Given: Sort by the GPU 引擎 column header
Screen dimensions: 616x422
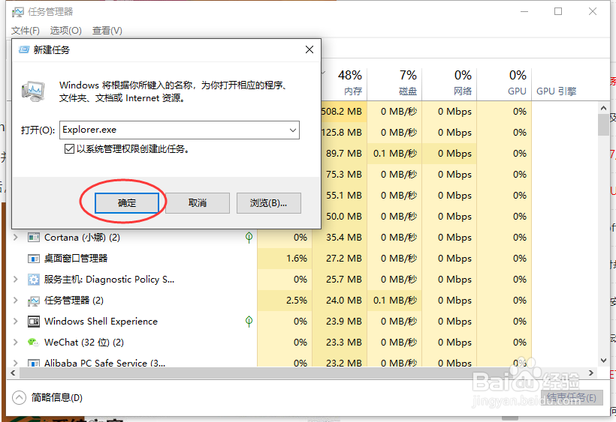Looking at the screenshot, I should [x=557, y=91].
